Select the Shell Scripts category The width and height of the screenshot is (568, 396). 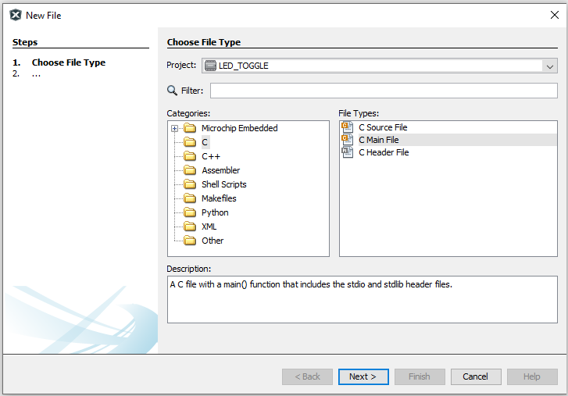pyautogui.click(x=224, y=184)
